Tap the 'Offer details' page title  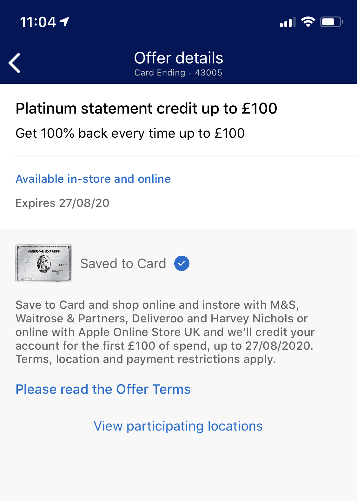pos(178,58)
